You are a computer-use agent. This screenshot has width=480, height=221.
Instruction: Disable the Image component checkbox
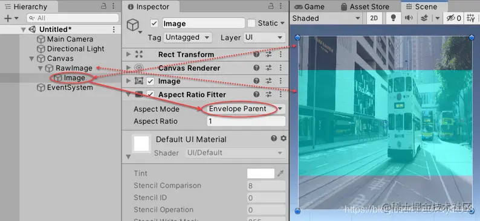[150, 82]
